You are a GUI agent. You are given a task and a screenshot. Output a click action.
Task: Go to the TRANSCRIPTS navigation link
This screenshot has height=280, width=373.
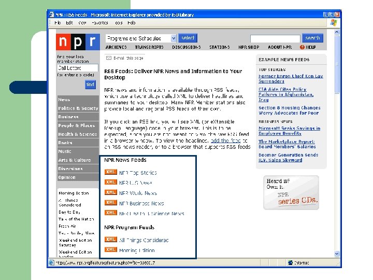(149, 47)
